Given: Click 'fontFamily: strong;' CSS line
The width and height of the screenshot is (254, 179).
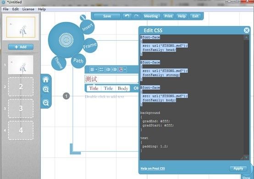Looking at the screenshot, I should click(161, 75).
